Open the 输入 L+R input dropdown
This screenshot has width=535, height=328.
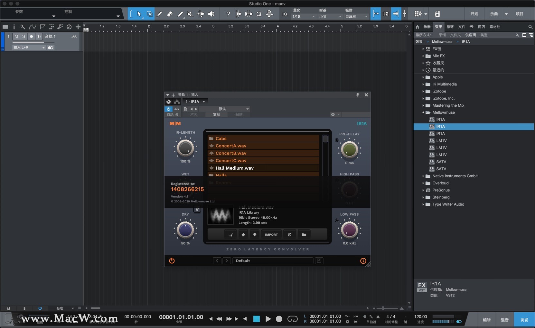29,48
